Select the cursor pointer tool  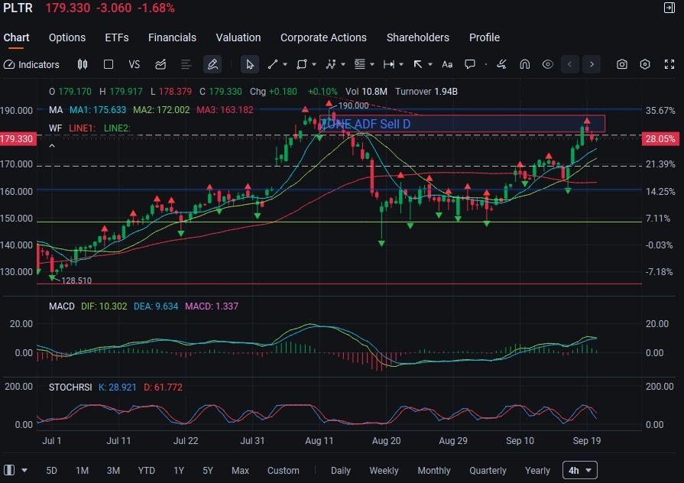pos(250,64)
